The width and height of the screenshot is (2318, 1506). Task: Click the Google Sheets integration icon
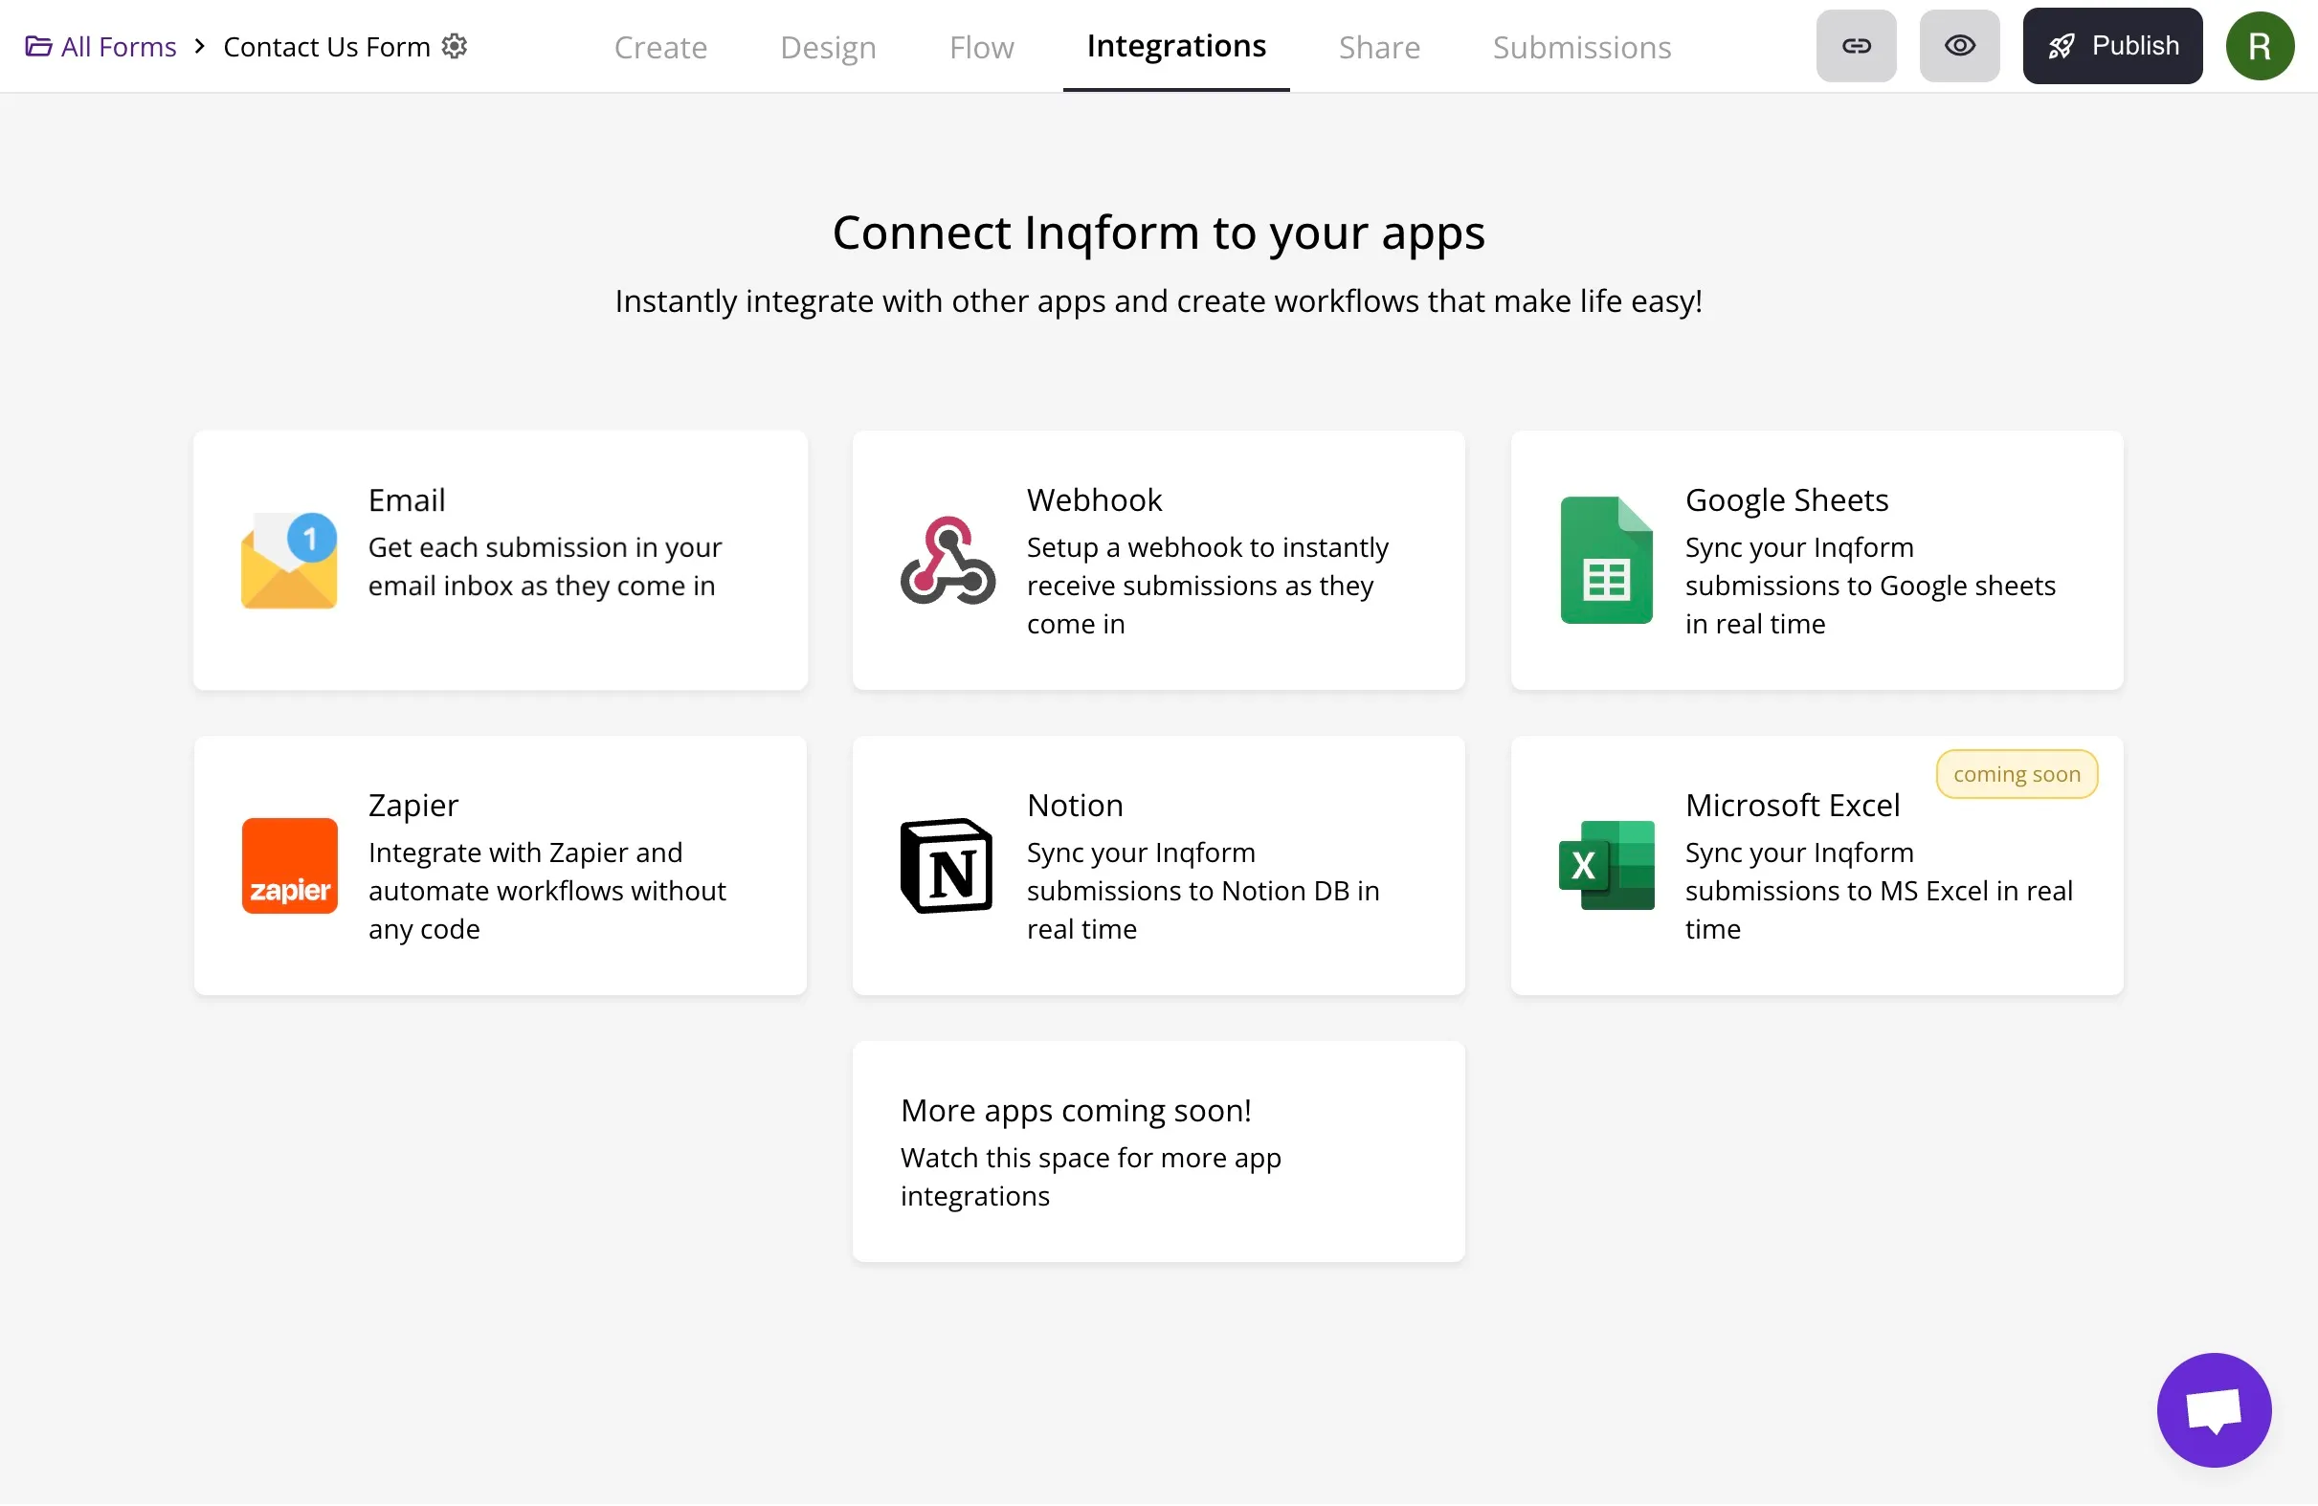pos(1607,557)
